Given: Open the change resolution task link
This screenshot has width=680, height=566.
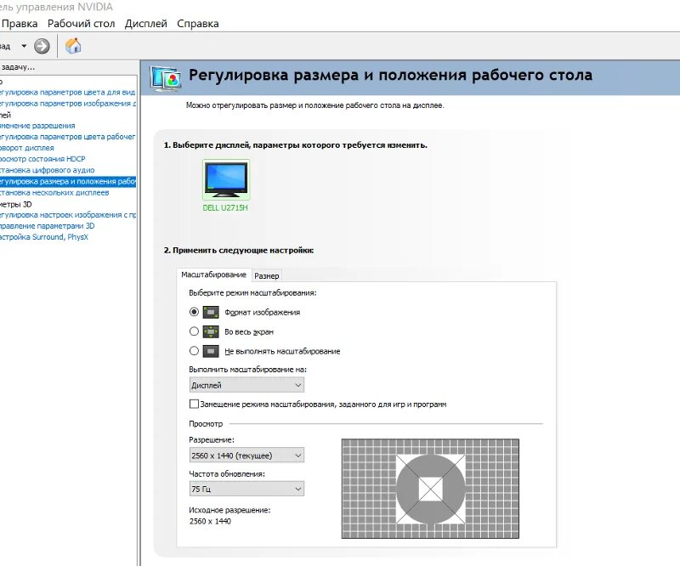Looking at the screenshot, I should point(37,126).
